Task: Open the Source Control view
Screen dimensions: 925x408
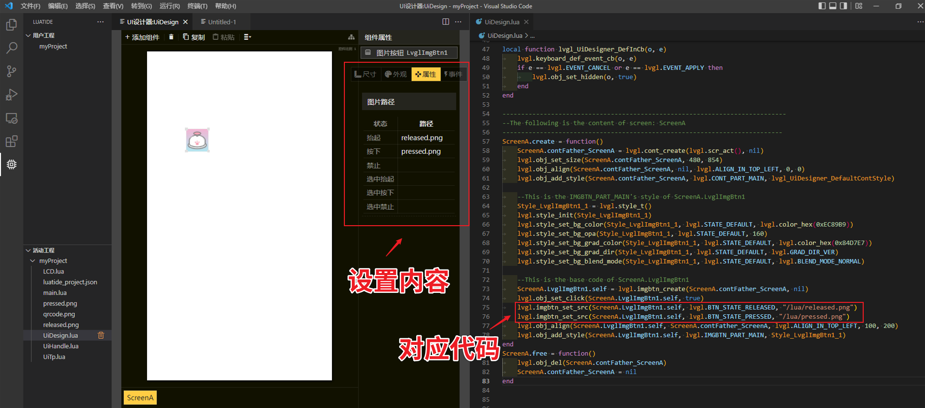Action: (x=11, y=71)
